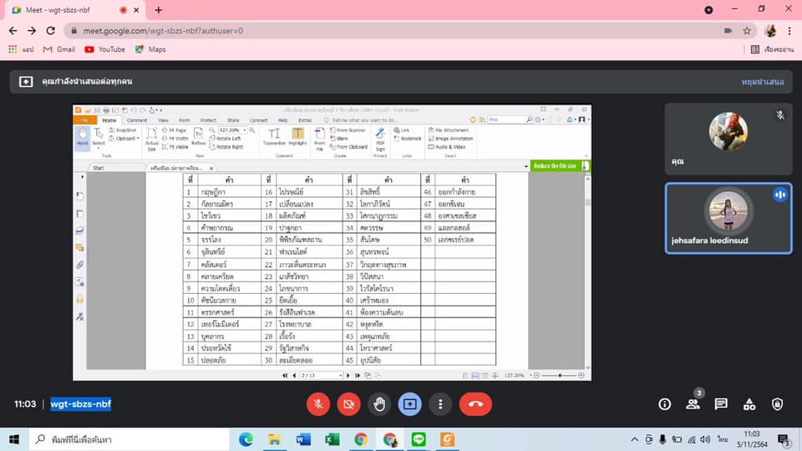Unmute the microphone in Meet
The height and width of the screenshot is (451, 802).
pos(318,404)
